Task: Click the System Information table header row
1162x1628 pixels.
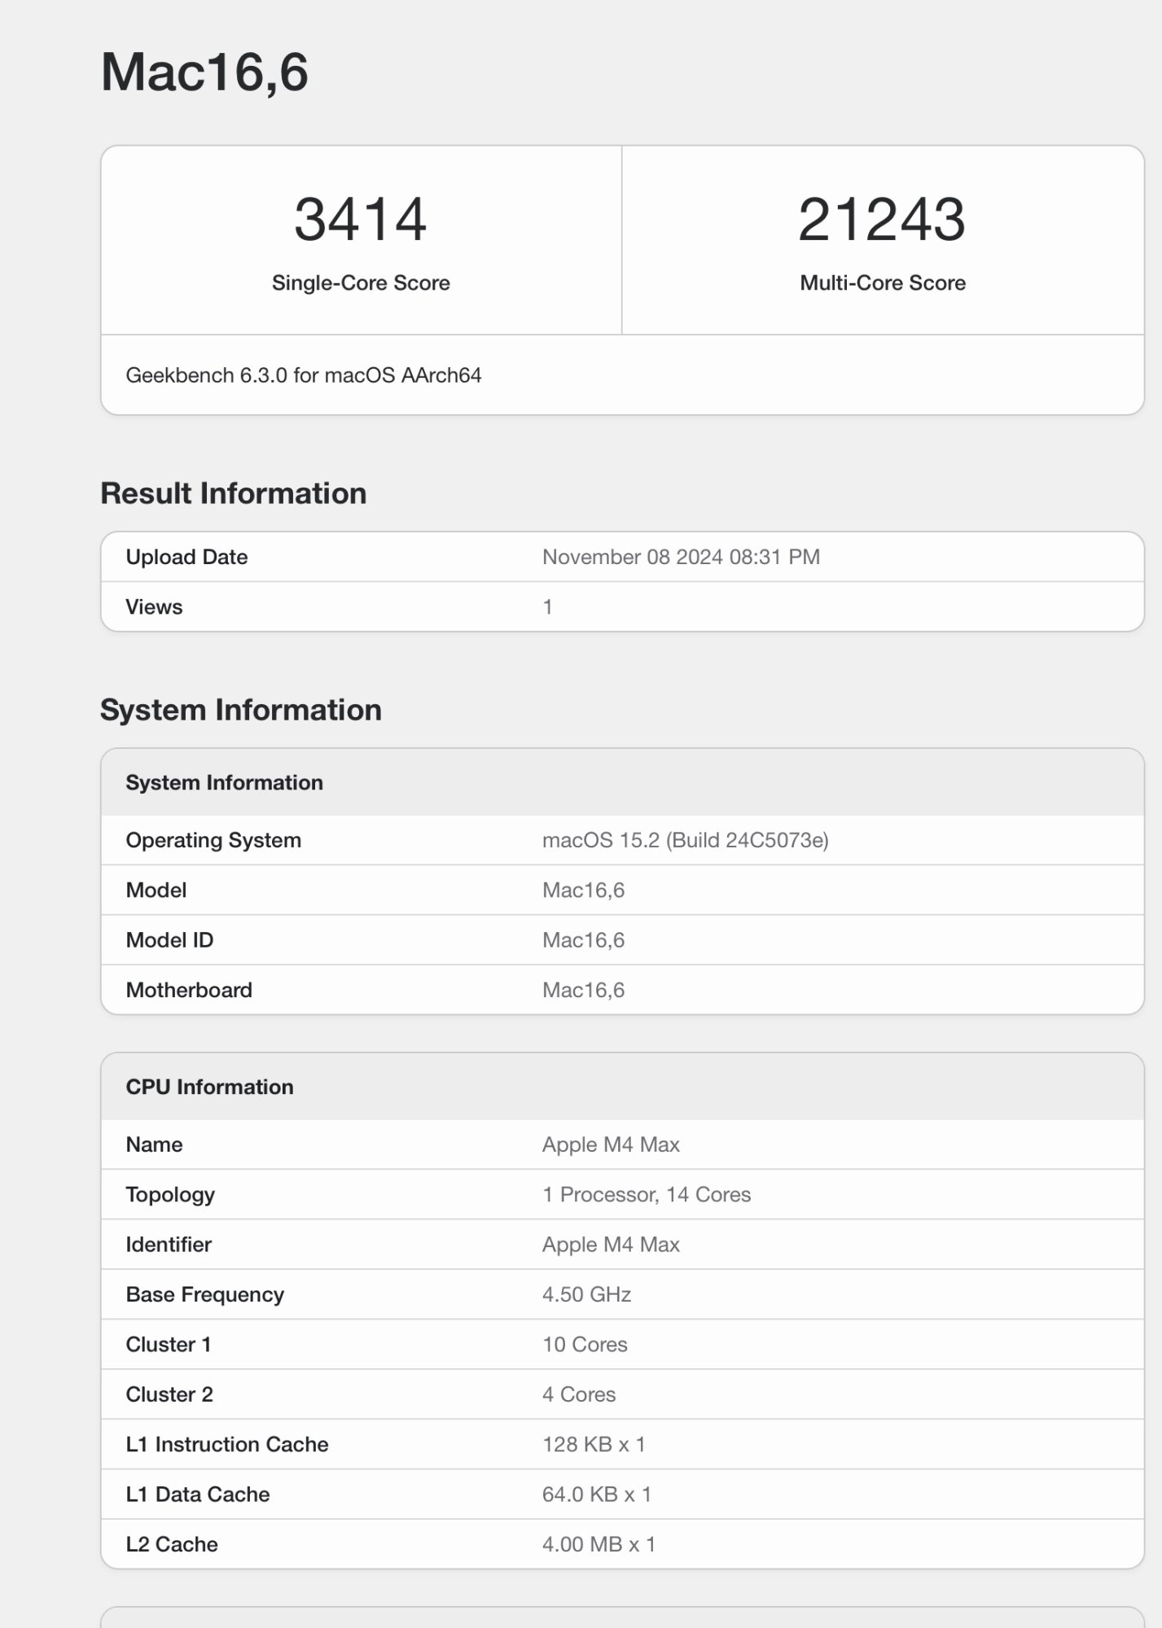Action: pos(622,782)
